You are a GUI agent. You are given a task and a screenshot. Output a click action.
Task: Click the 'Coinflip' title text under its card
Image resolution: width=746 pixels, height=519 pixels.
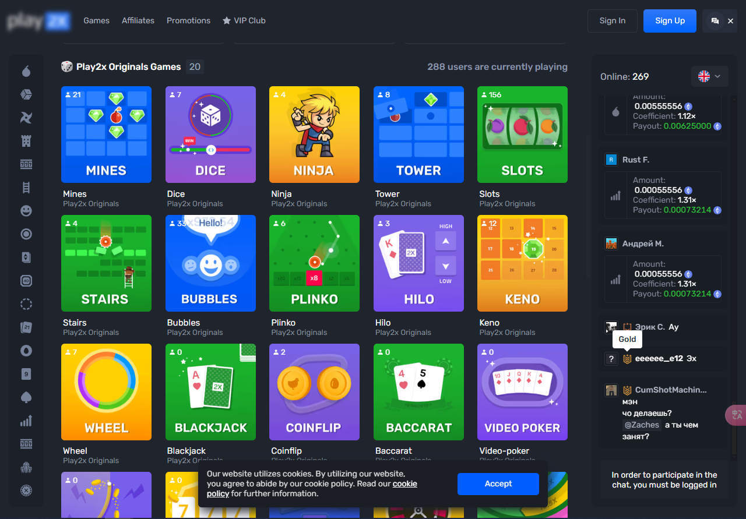[x=286, y=451]
